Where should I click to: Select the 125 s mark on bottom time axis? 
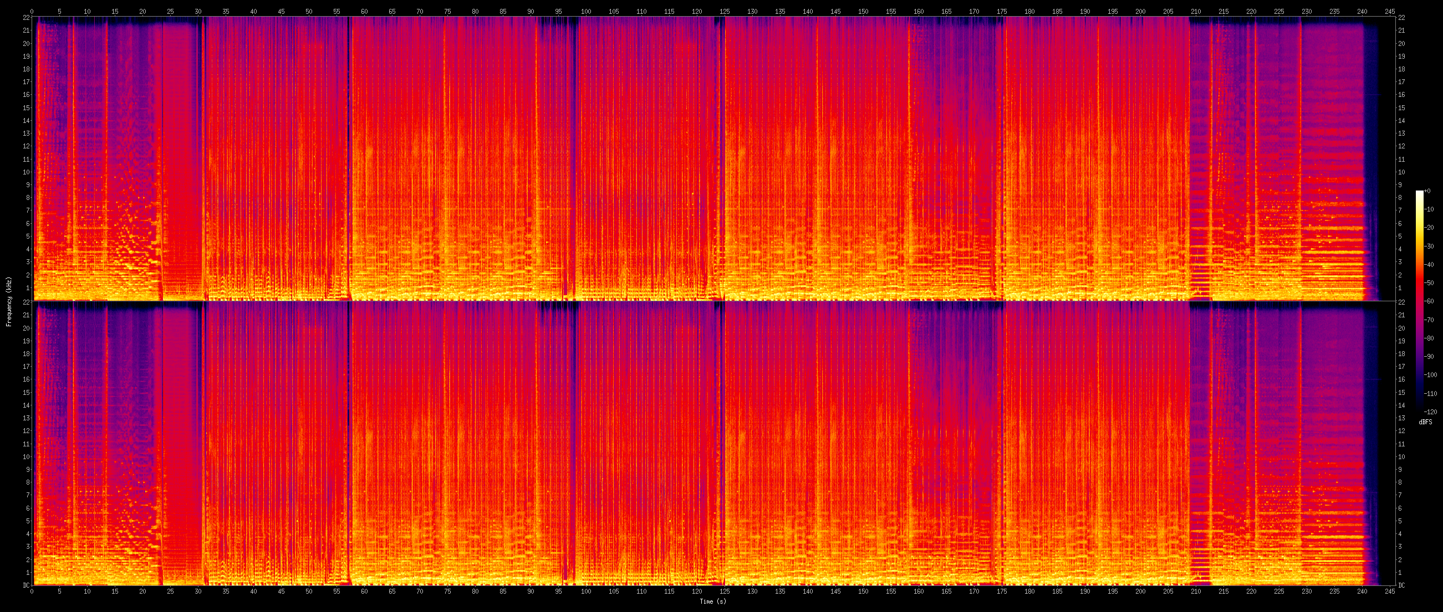(x=725, y=593)
